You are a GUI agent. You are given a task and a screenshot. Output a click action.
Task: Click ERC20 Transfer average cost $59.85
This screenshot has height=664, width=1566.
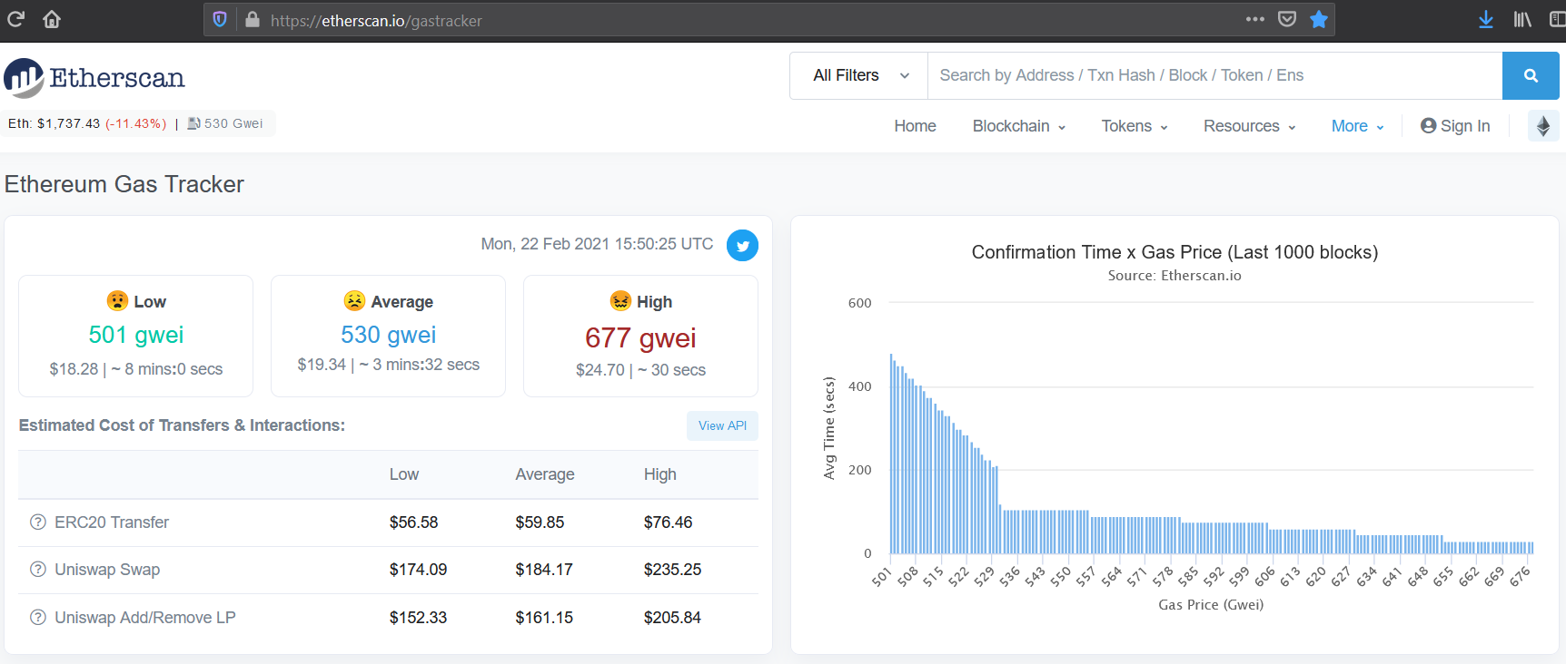tap(540, 522)
